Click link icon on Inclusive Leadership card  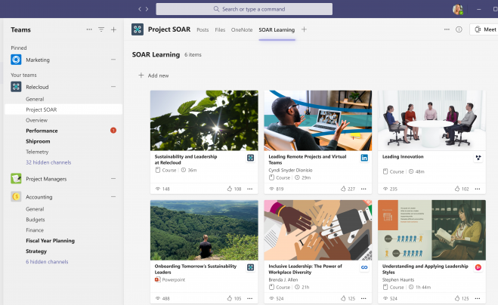[364, 267]
